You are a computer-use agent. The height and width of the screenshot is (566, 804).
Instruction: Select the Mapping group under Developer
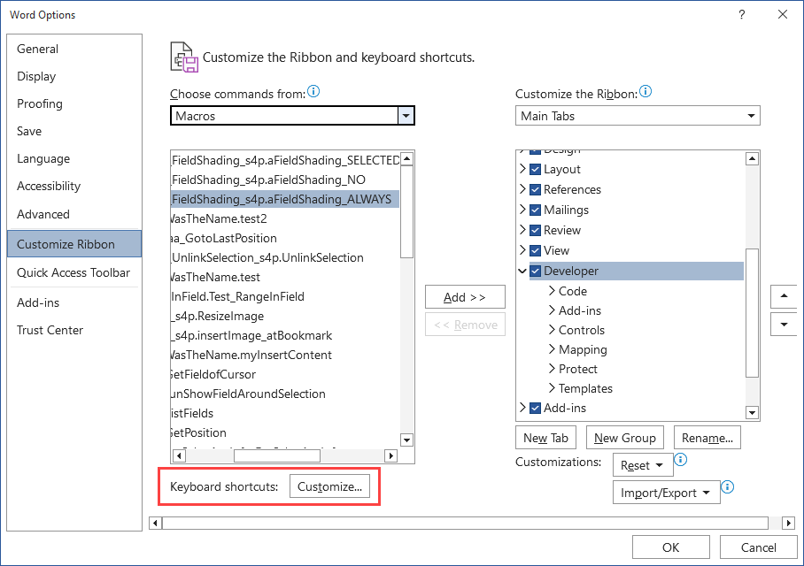tap(583, 349)
